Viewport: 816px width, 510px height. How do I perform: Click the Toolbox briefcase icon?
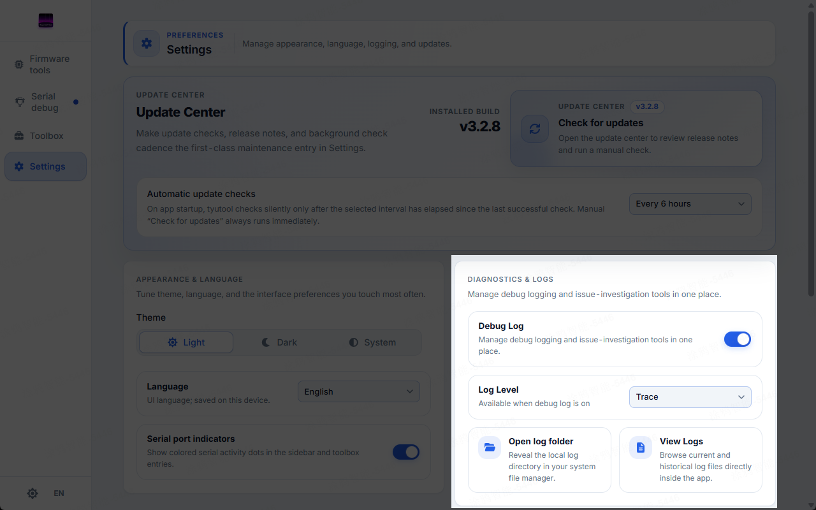tap(19, 136)
